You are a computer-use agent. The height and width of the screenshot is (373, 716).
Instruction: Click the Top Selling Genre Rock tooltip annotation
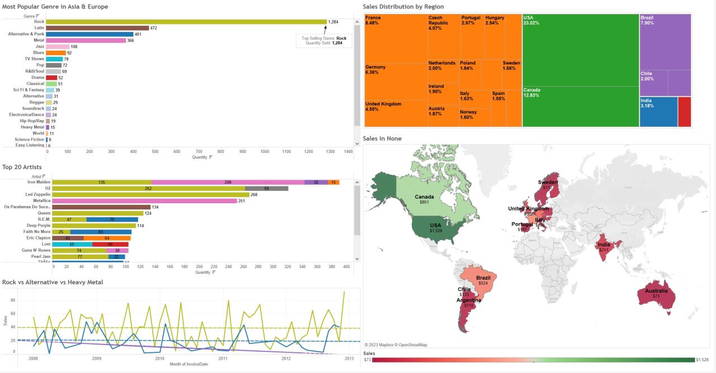pyautogui.click(x=323, y=41)
